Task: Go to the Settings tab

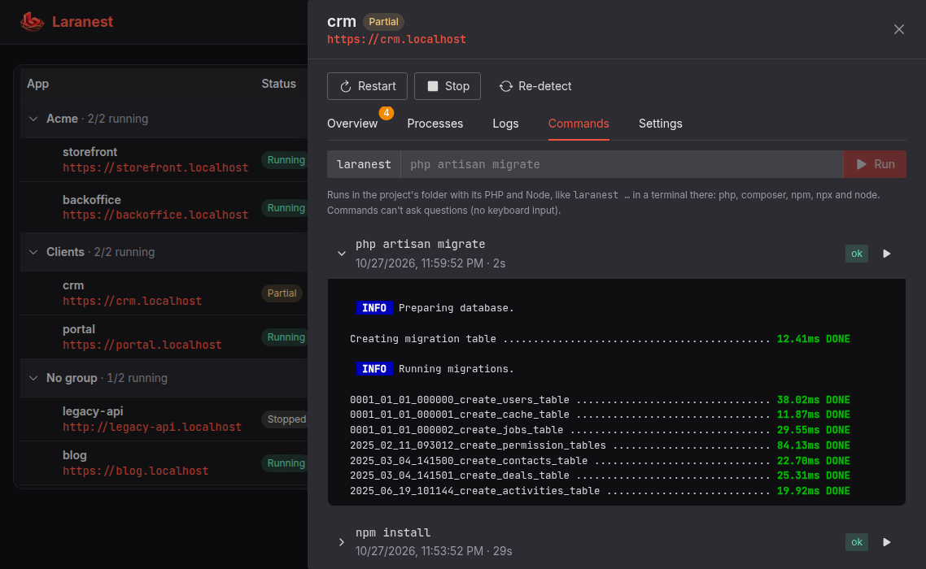Action: 660,124
